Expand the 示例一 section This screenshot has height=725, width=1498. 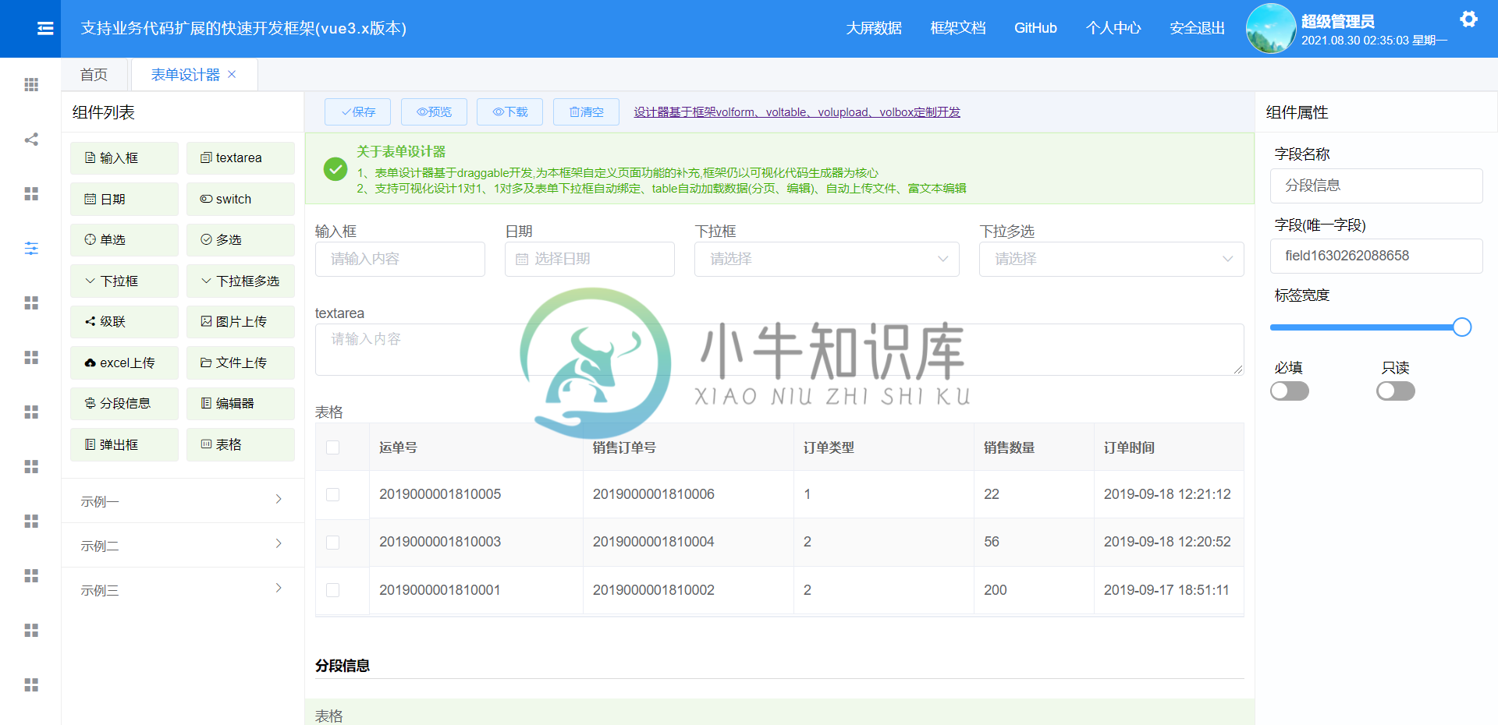click(x=183, y=501)
